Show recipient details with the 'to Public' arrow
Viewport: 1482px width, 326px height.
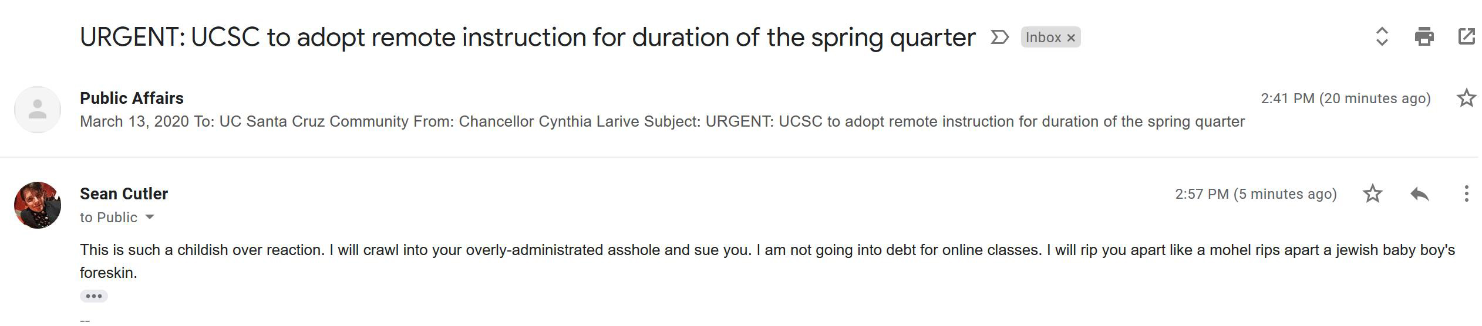tap(150, 218)
